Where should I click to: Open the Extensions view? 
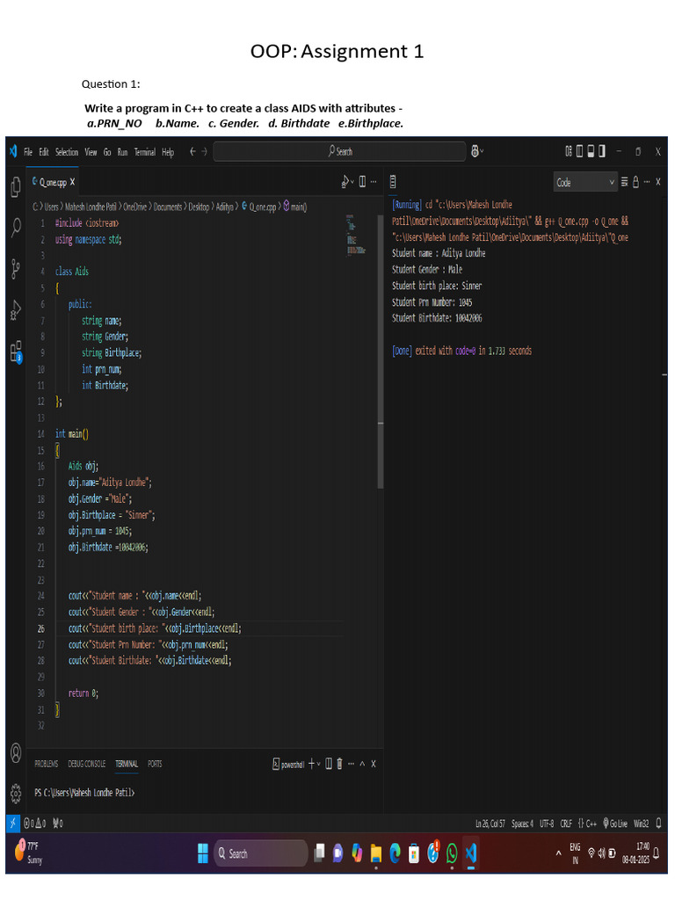16,352
